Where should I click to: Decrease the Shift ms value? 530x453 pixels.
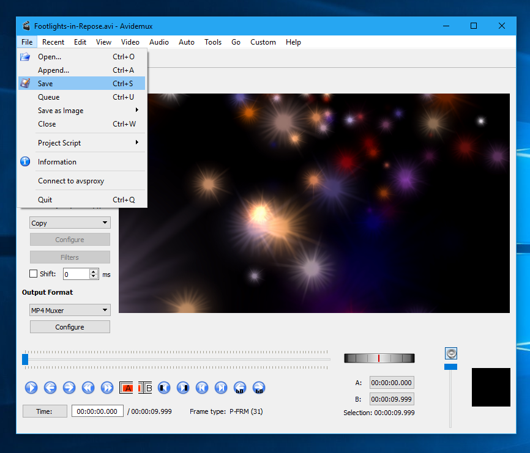point(94,276)
